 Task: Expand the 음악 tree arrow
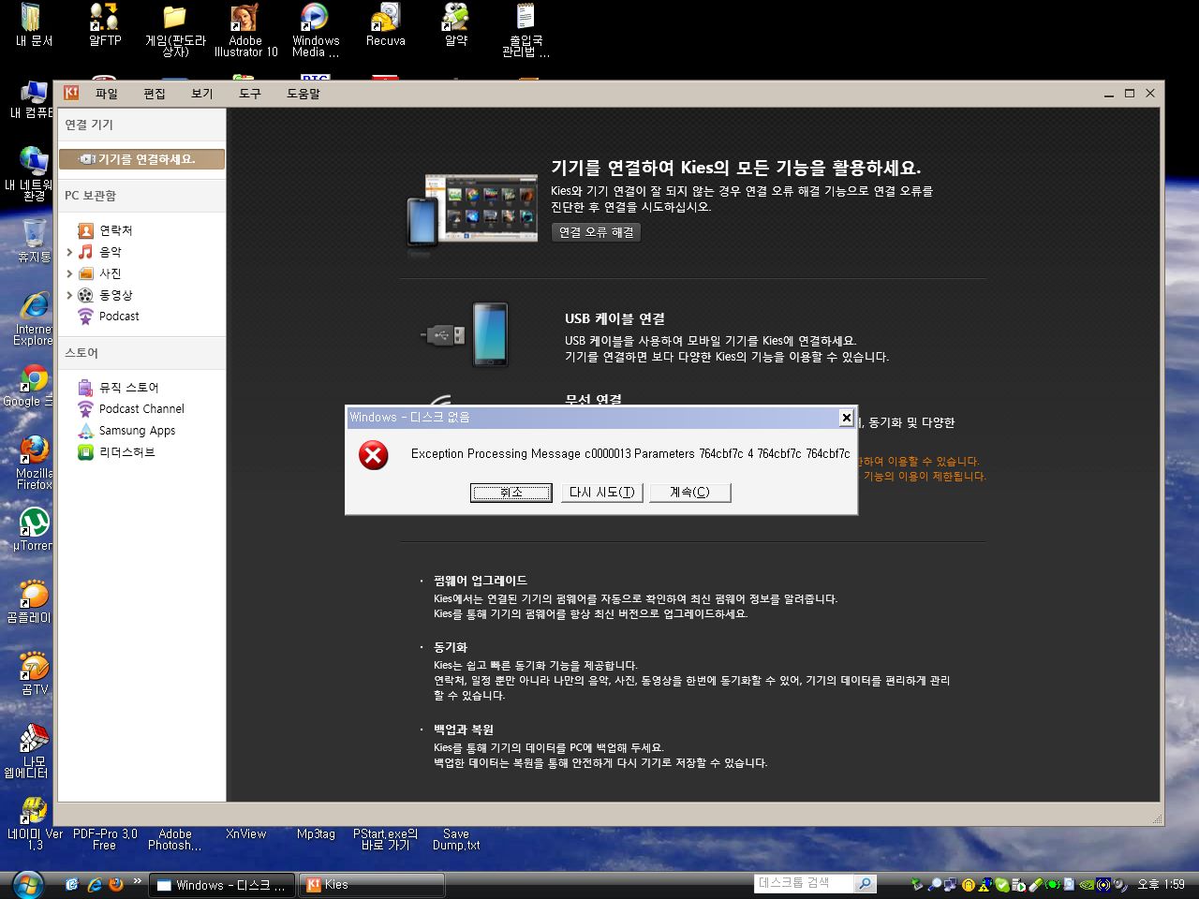[69, 252]
